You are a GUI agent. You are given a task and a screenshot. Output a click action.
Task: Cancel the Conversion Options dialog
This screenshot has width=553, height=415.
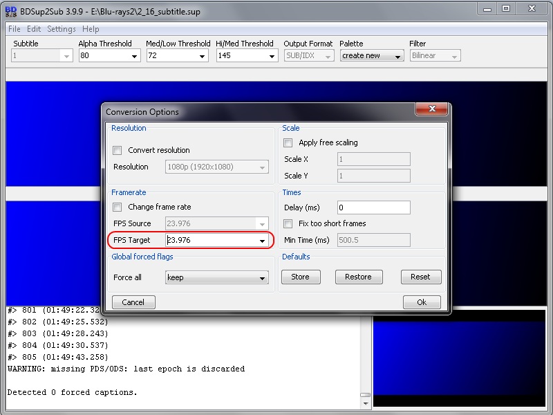point(133,302)
